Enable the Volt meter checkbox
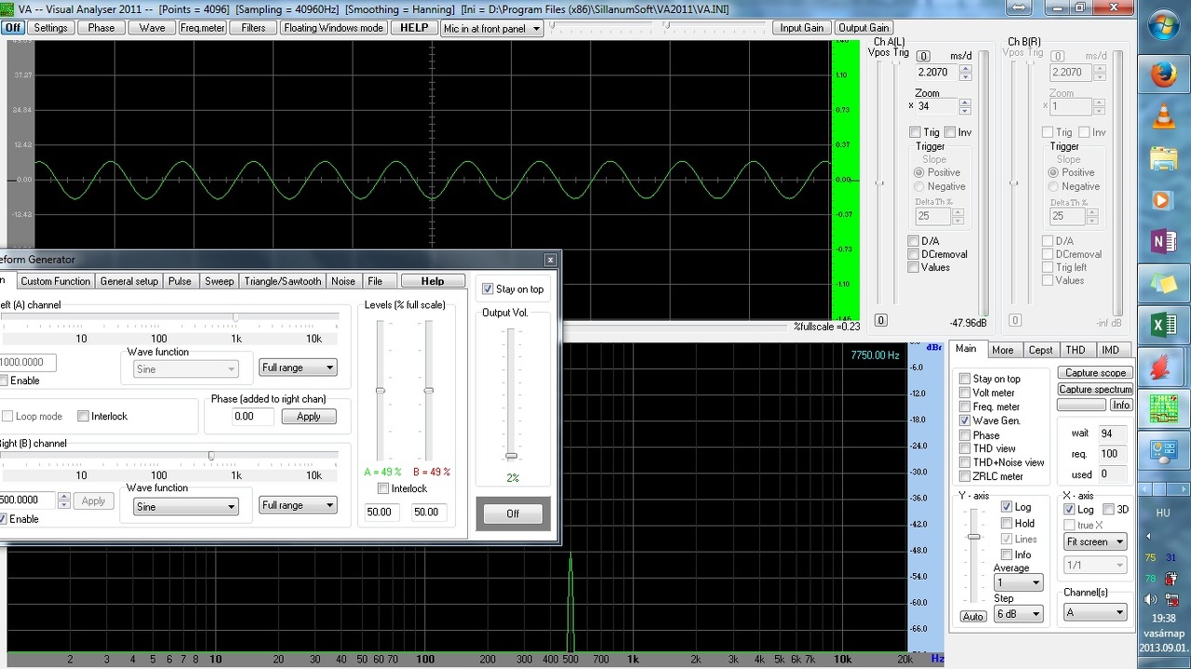 coord(965,393)
